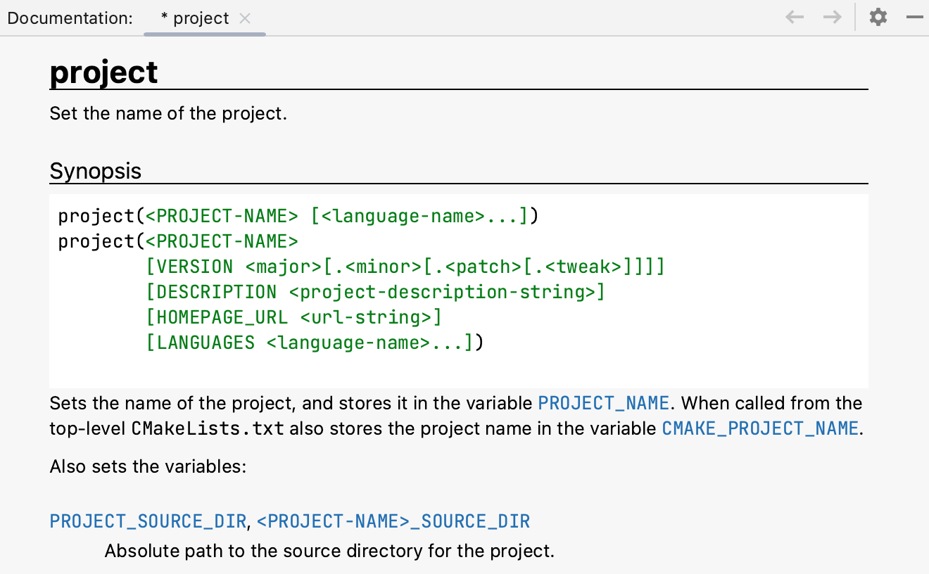Close the "* project" documentation tab
Screen dimensions: 929x574
click(245, 18)
